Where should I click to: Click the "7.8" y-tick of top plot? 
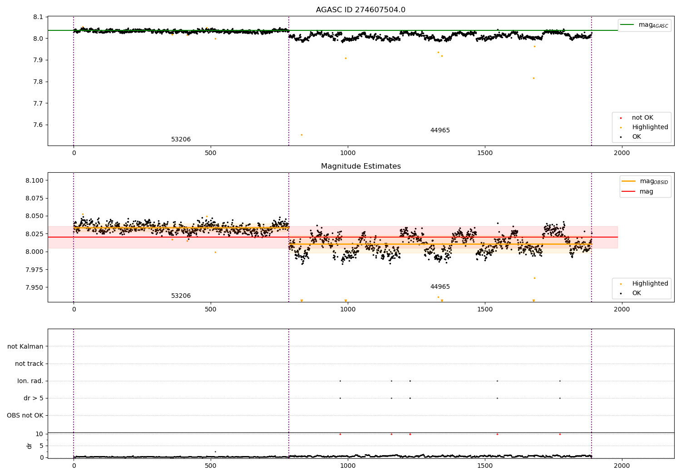(x=38, y=82)
